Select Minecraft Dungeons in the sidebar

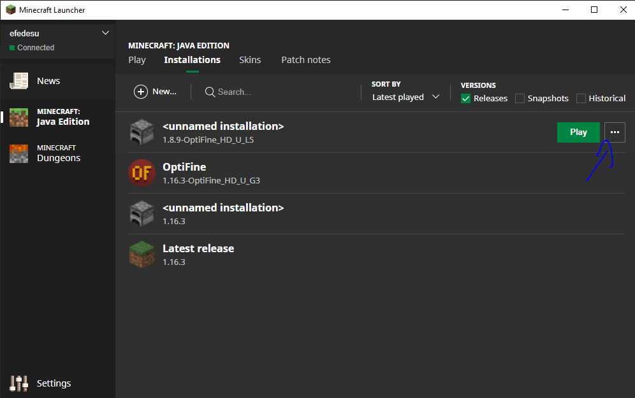[x=57, y=153]
